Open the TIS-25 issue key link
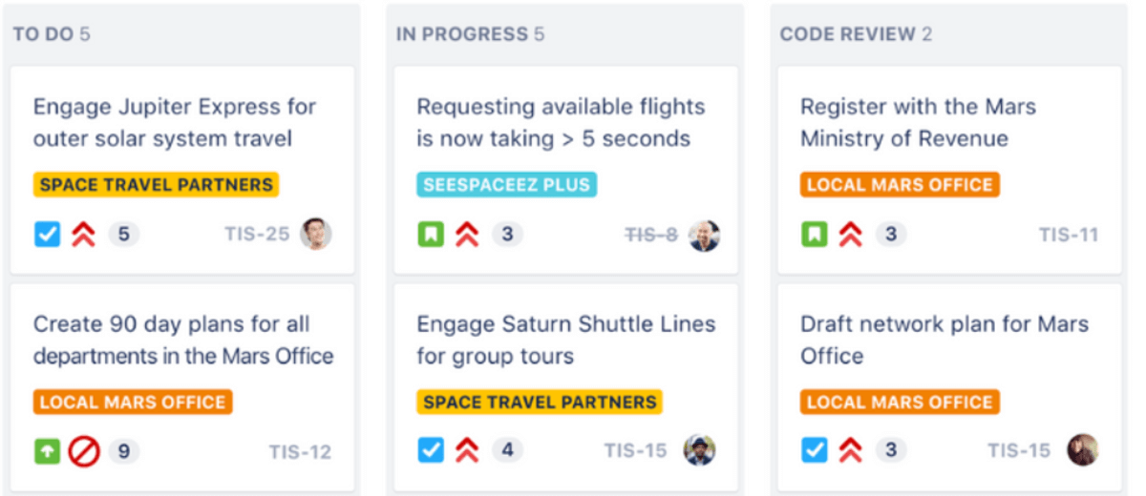Screen dimensions: 1146x496 click(x=257, y=234)
